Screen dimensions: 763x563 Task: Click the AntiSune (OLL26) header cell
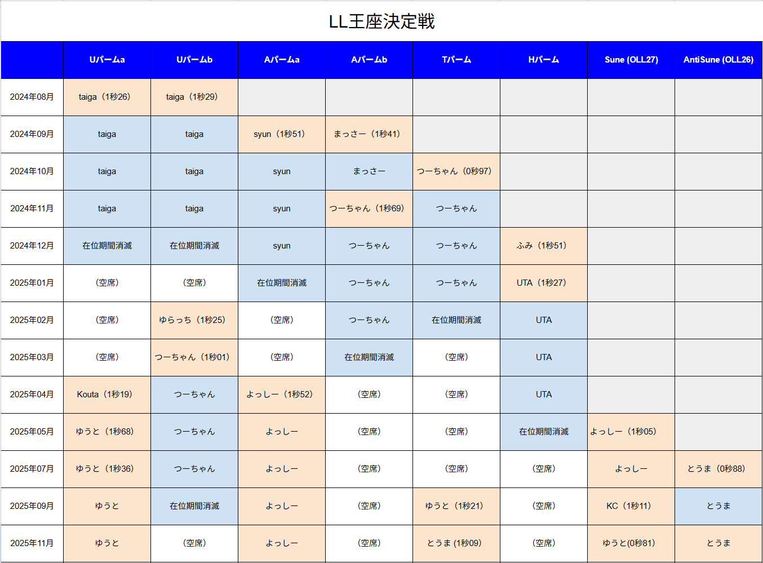[x=718, y=60]
